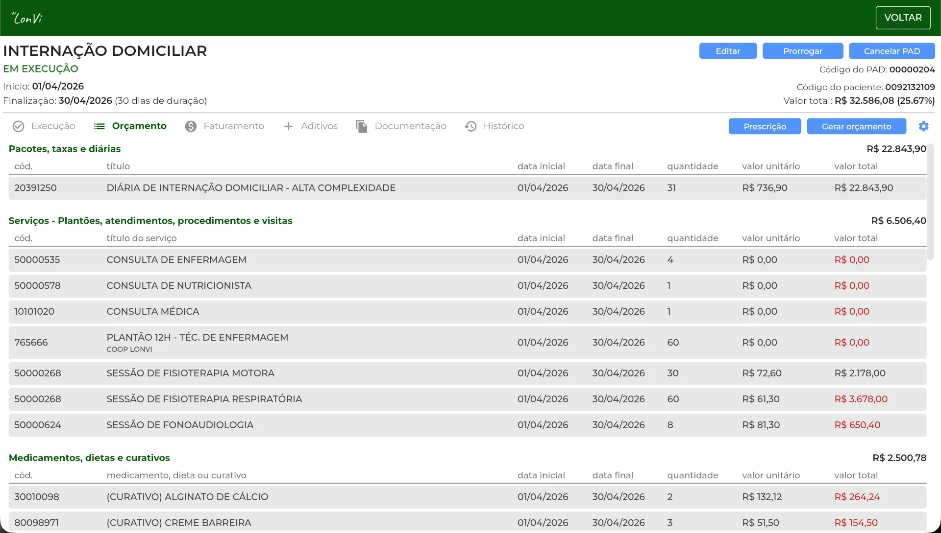The image size is (941, 533).
Task: Open the Faturamento tab
Action: tap(224, 126)
